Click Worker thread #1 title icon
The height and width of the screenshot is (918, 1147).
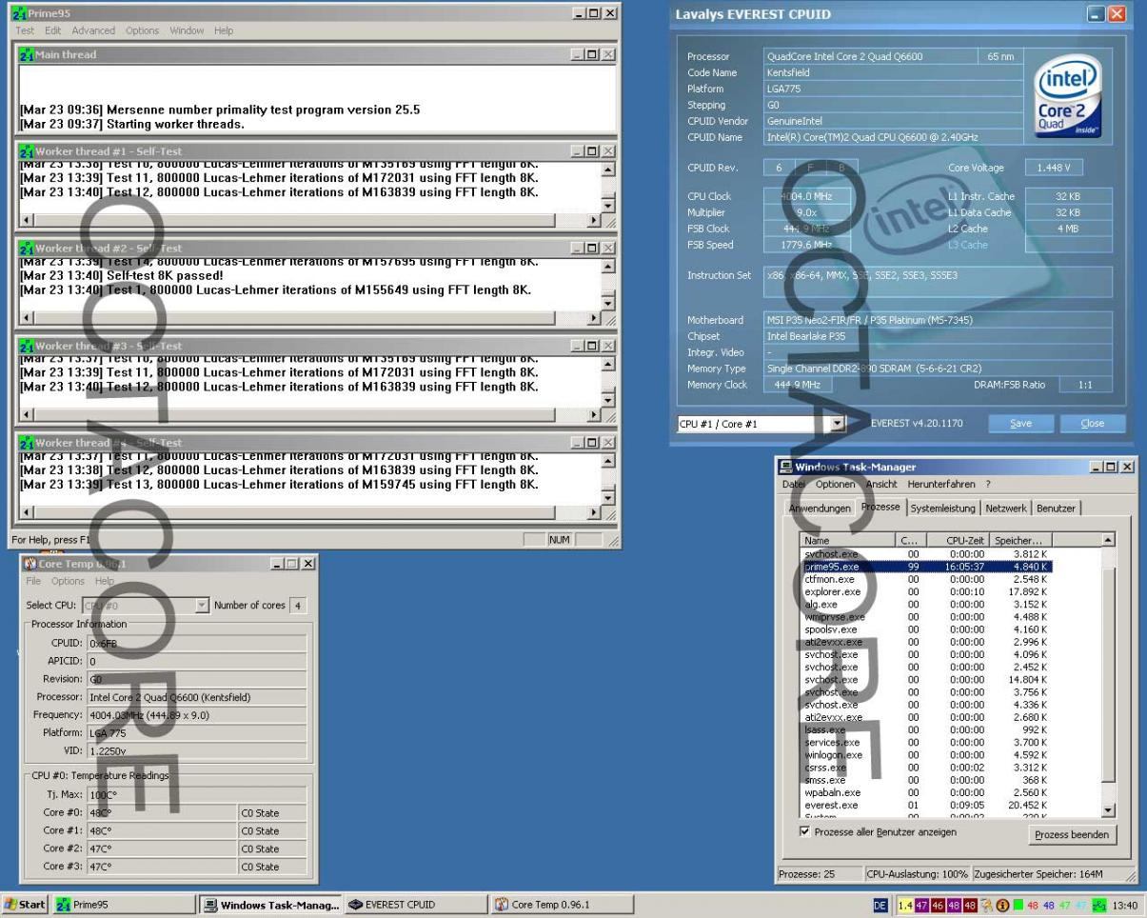(x=27, y=151)
